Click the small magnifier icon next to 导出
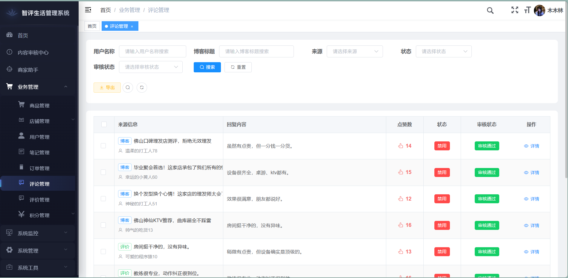The image size is (568, 278). 128,87
